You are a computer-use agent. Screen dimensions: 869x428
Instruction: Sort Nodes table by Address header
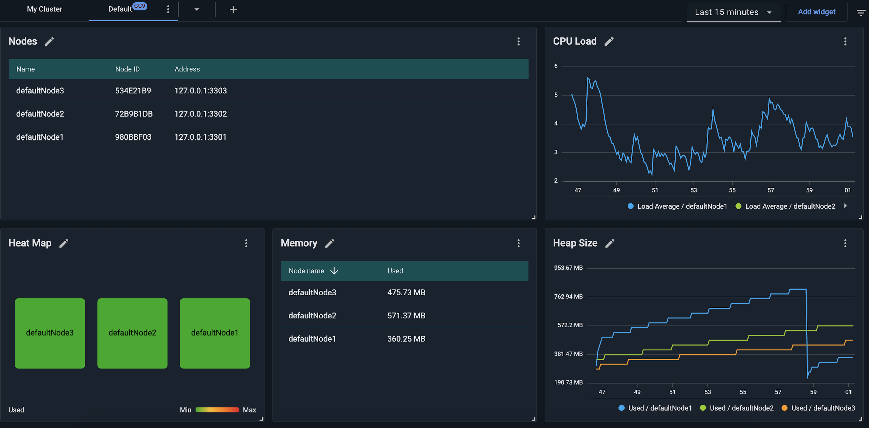tap(187, 69)
